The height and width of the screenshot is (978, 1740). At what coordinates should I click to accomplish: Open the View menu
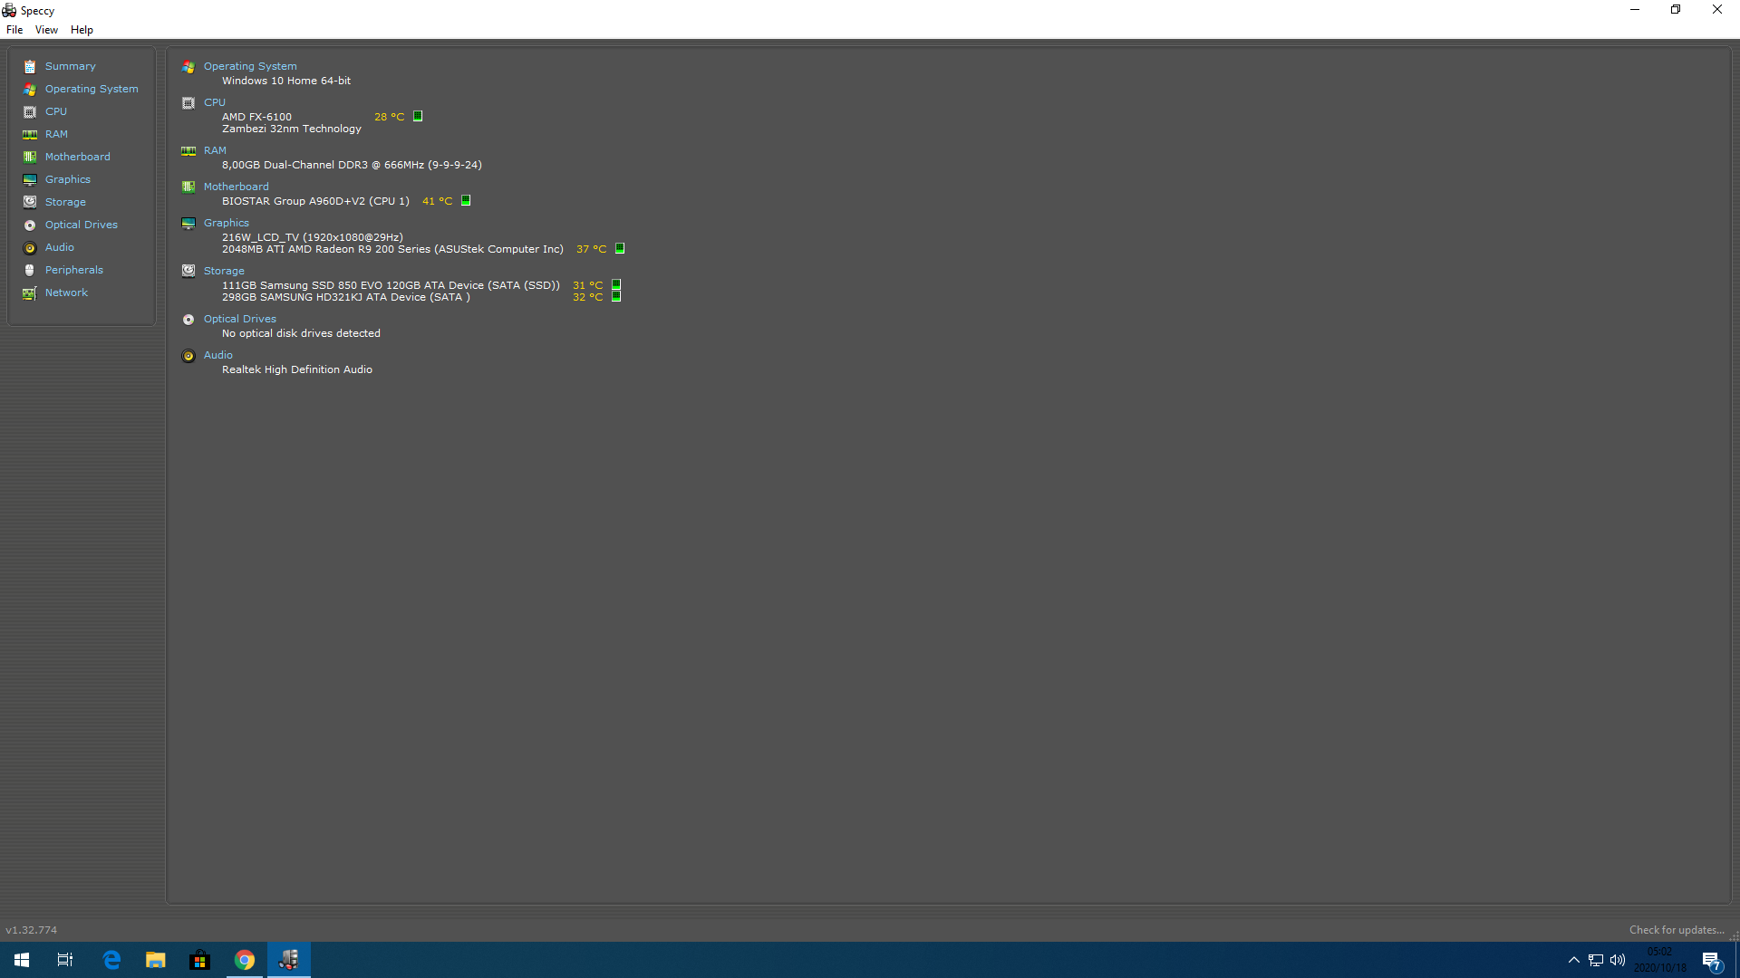(46, 30)
